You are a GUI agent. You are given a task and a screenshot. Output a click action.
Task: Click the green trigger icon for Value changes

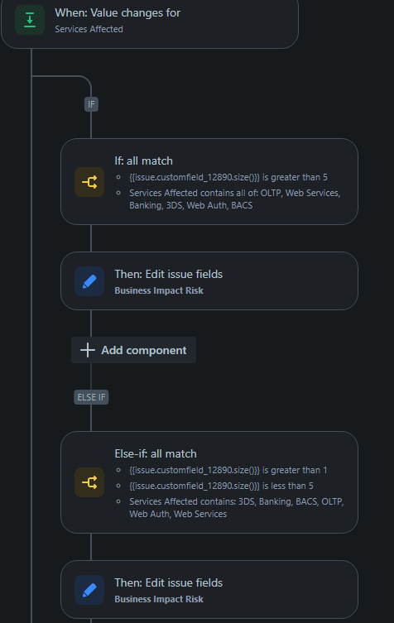(x=30, y=20)
